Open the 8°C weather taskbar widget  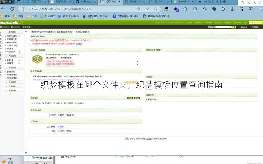pyautogui.click(x=8, y=161)
